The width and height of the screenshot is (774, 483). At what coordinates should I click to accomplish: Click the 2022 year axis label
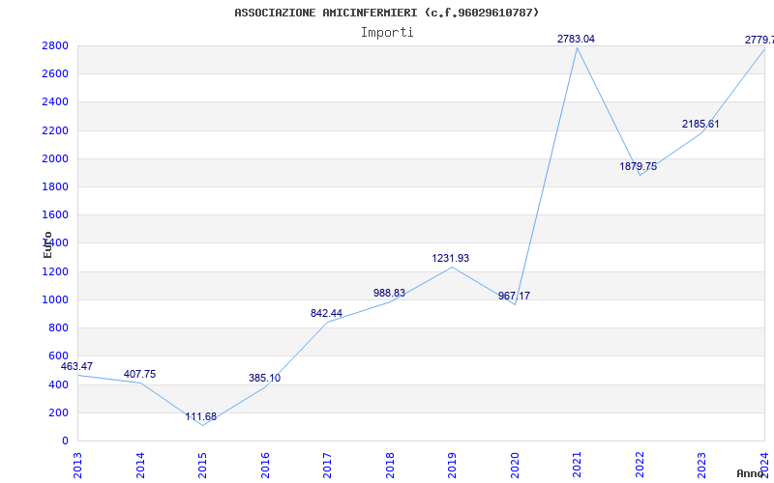[x=640, y=466]
